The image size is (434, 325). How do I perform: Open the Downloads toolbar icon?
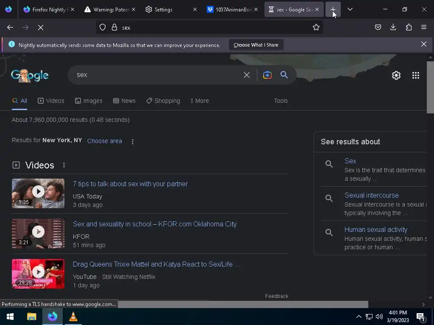(x=393, y=27)
